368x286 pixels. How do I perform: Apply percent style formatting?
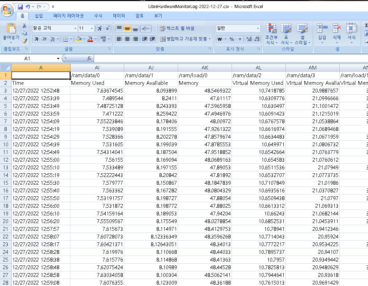232,39
